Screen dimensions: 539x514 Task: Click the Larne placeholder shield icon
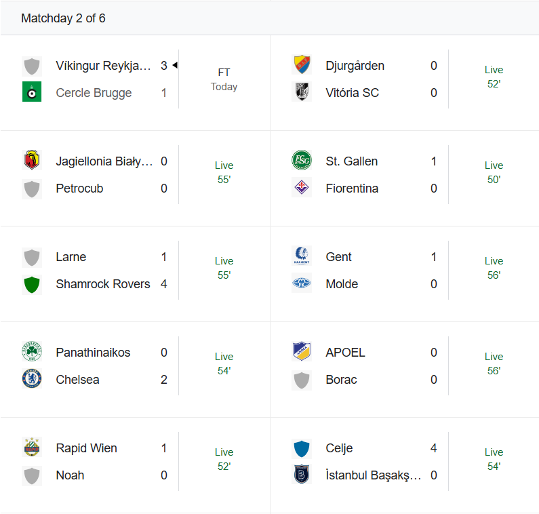click(32, 257)
